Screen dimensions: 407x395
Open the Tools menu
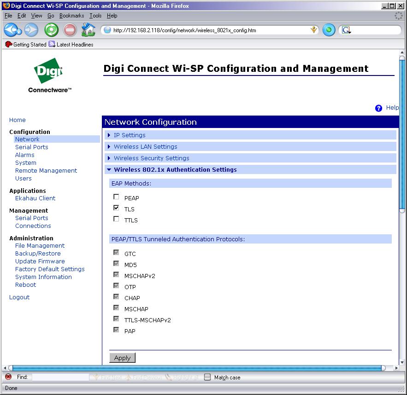(95, 16)
